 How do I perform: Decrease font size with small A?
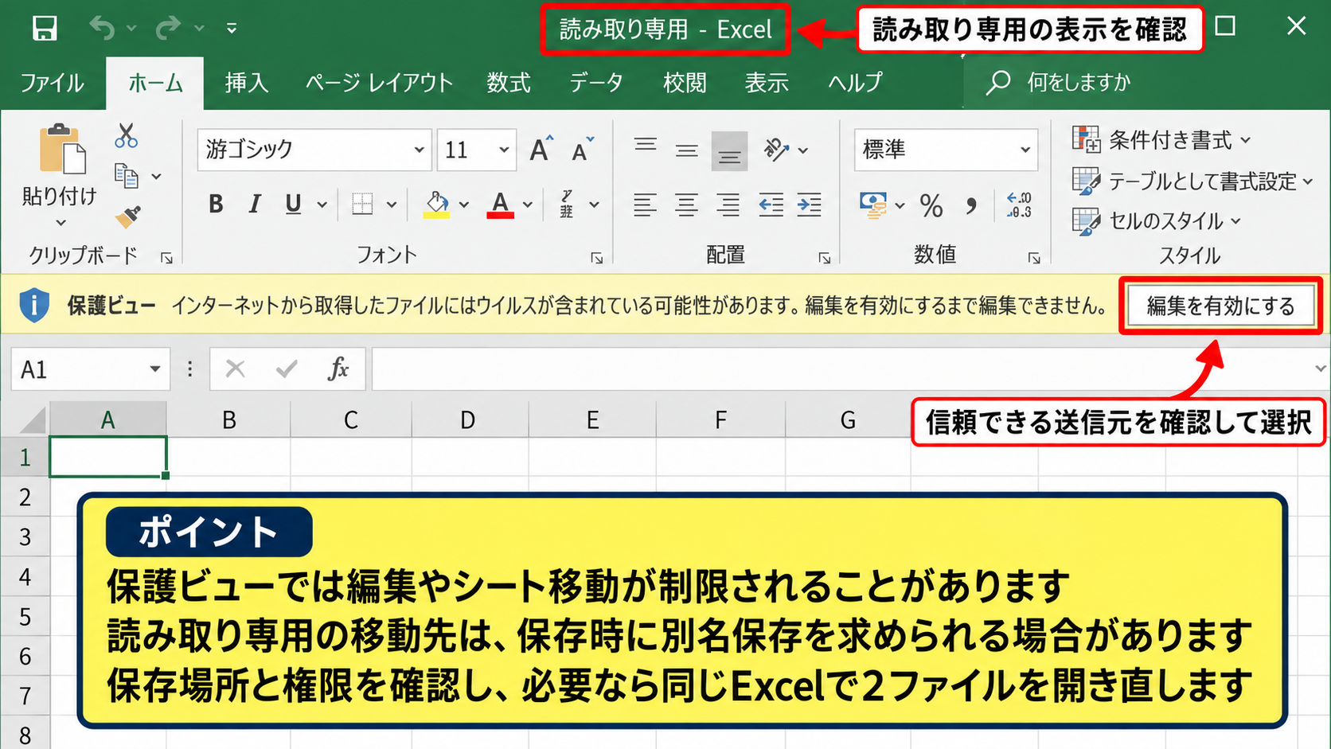pyautogui.click(x=582, y=149)
